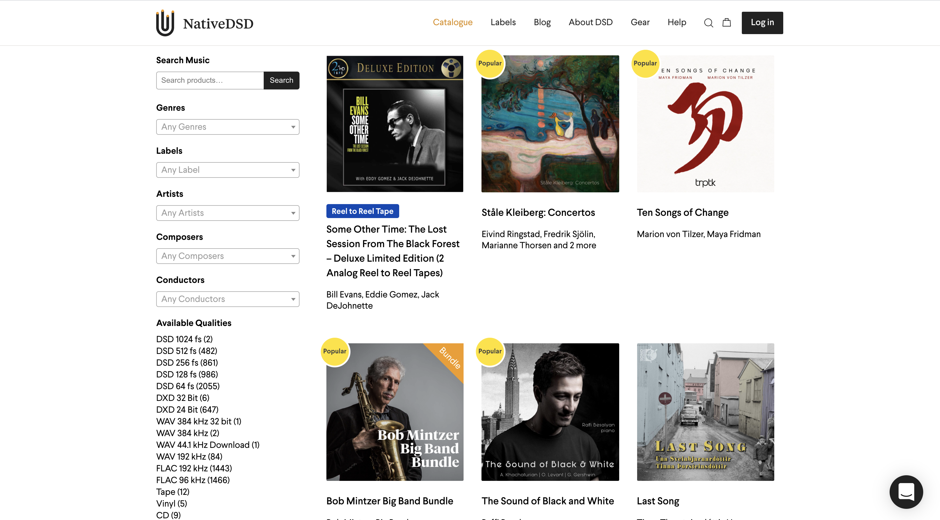This screenshot has width=940, height=520.
Task: Click the NativeDSD logo icon
Action: [x=163, y=22]
